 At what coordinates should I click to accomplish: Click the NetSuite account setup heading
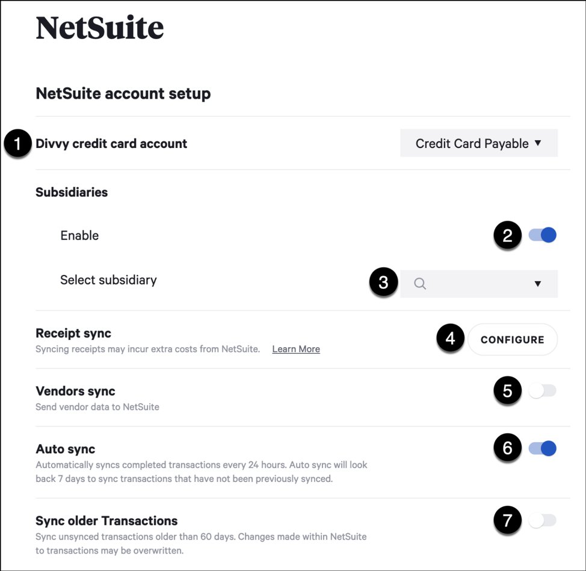click(x=123, y=94)
